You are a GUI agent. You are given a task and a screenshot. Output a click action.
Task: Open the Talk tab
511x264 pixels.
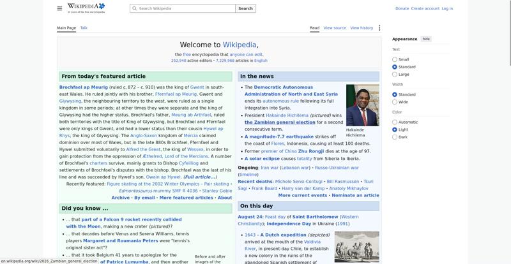point(84,28)
